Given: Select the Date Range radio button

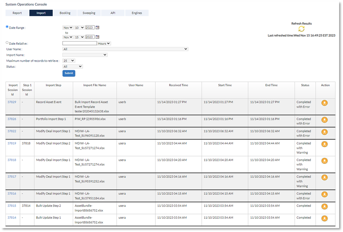Looking at the screenshot, I should tap(7, 27).
